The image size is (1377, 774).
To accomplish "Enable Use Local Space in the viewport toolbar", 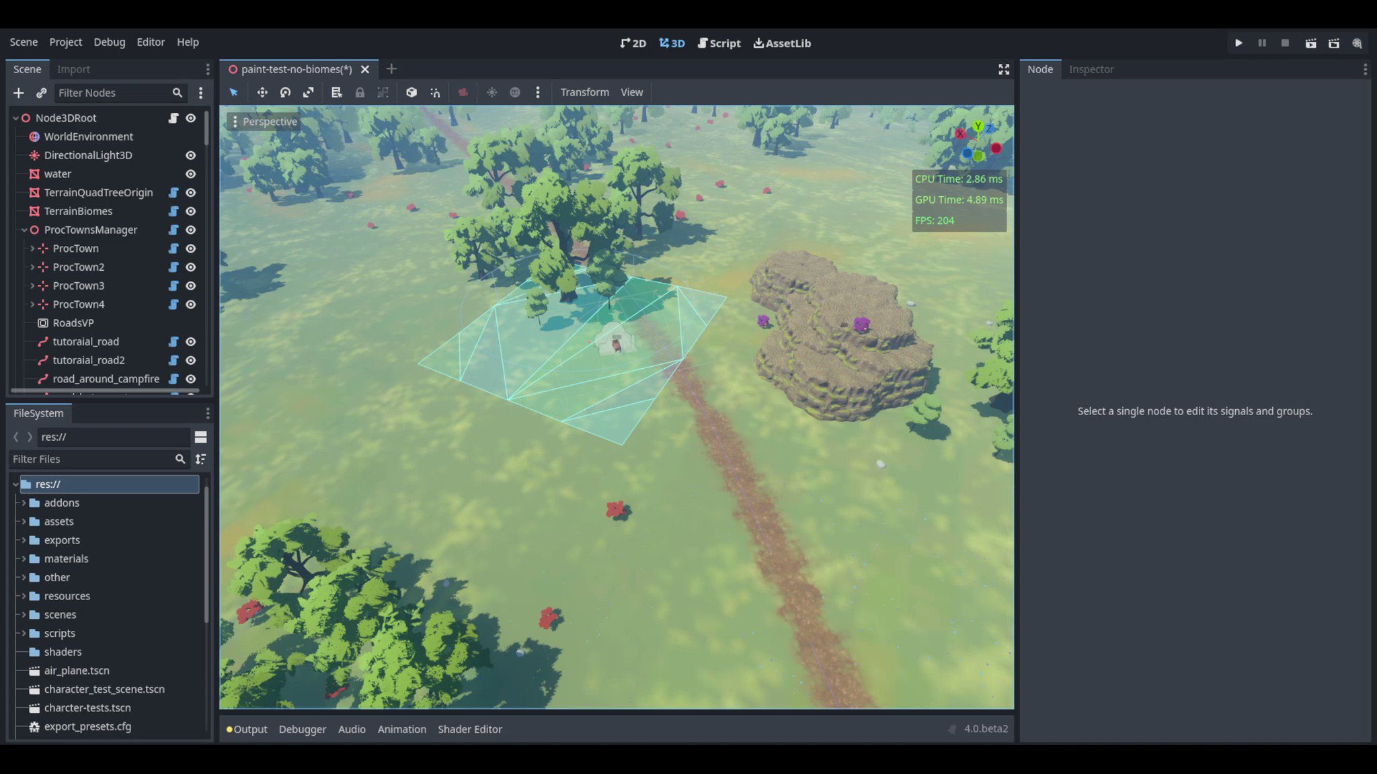I will [411, 92].
